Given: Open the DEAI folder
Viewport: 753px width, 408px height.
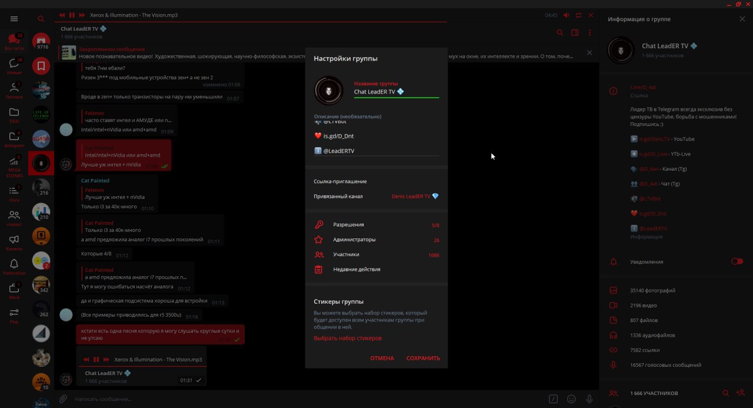Looking at the screenshot, I should coord(14,115).
